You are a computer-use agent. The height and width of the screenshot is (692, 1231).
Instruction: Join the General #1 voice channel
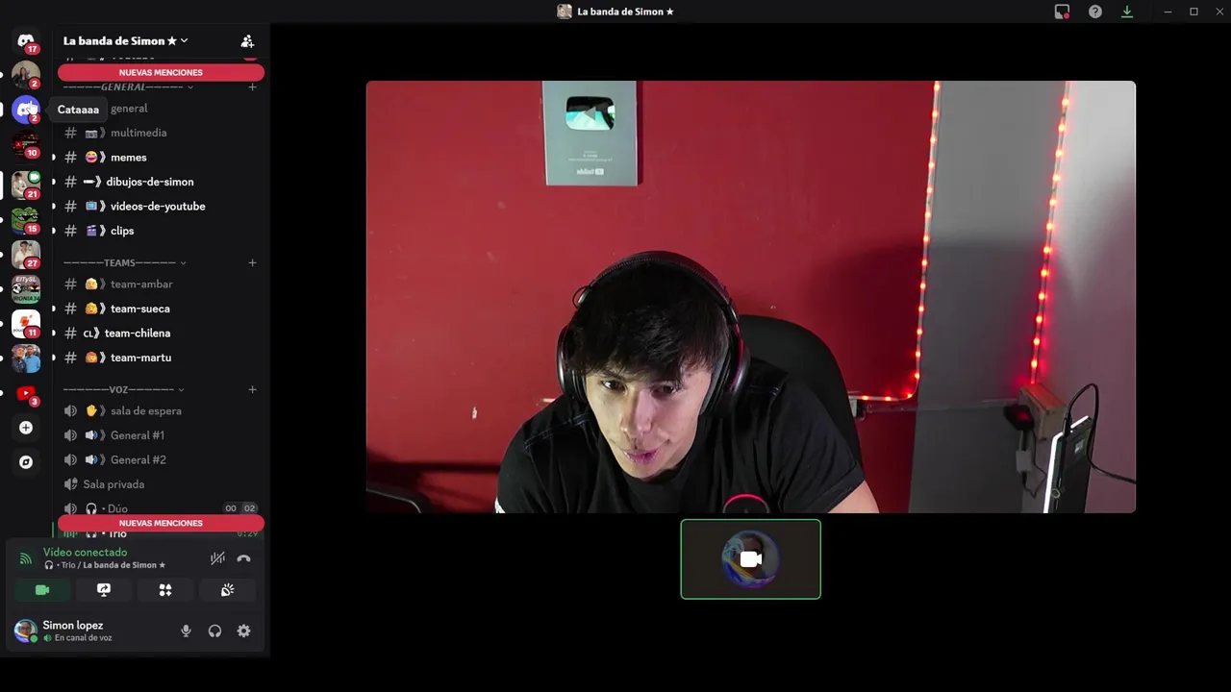(x=161, y=435)
